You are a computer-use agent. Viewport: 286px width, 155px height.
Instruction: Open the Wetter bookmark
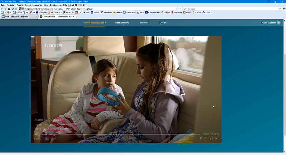pyautogui.click(x=95, y=12)
